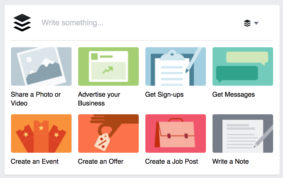Click the small Buffer logo in the identity selector

tap(247, 23)
